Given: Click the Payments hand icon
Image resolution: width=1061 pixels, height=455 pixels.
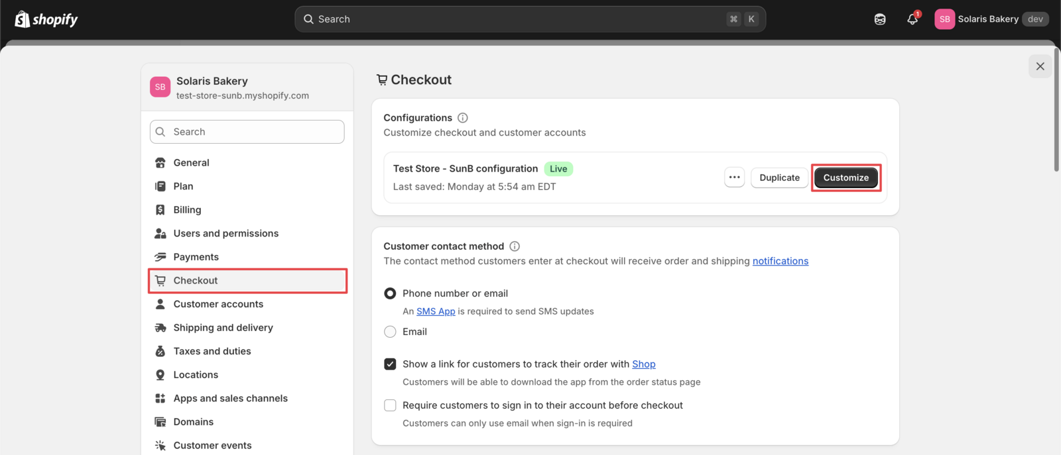Looking at the screenshot, I should click(x=160, y=257).
